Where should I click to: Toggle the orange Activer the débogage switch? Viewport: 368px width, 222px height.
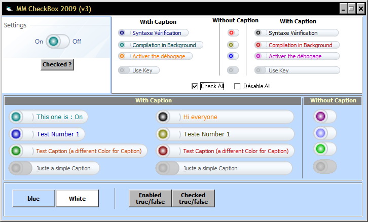[x=122, y=56]
